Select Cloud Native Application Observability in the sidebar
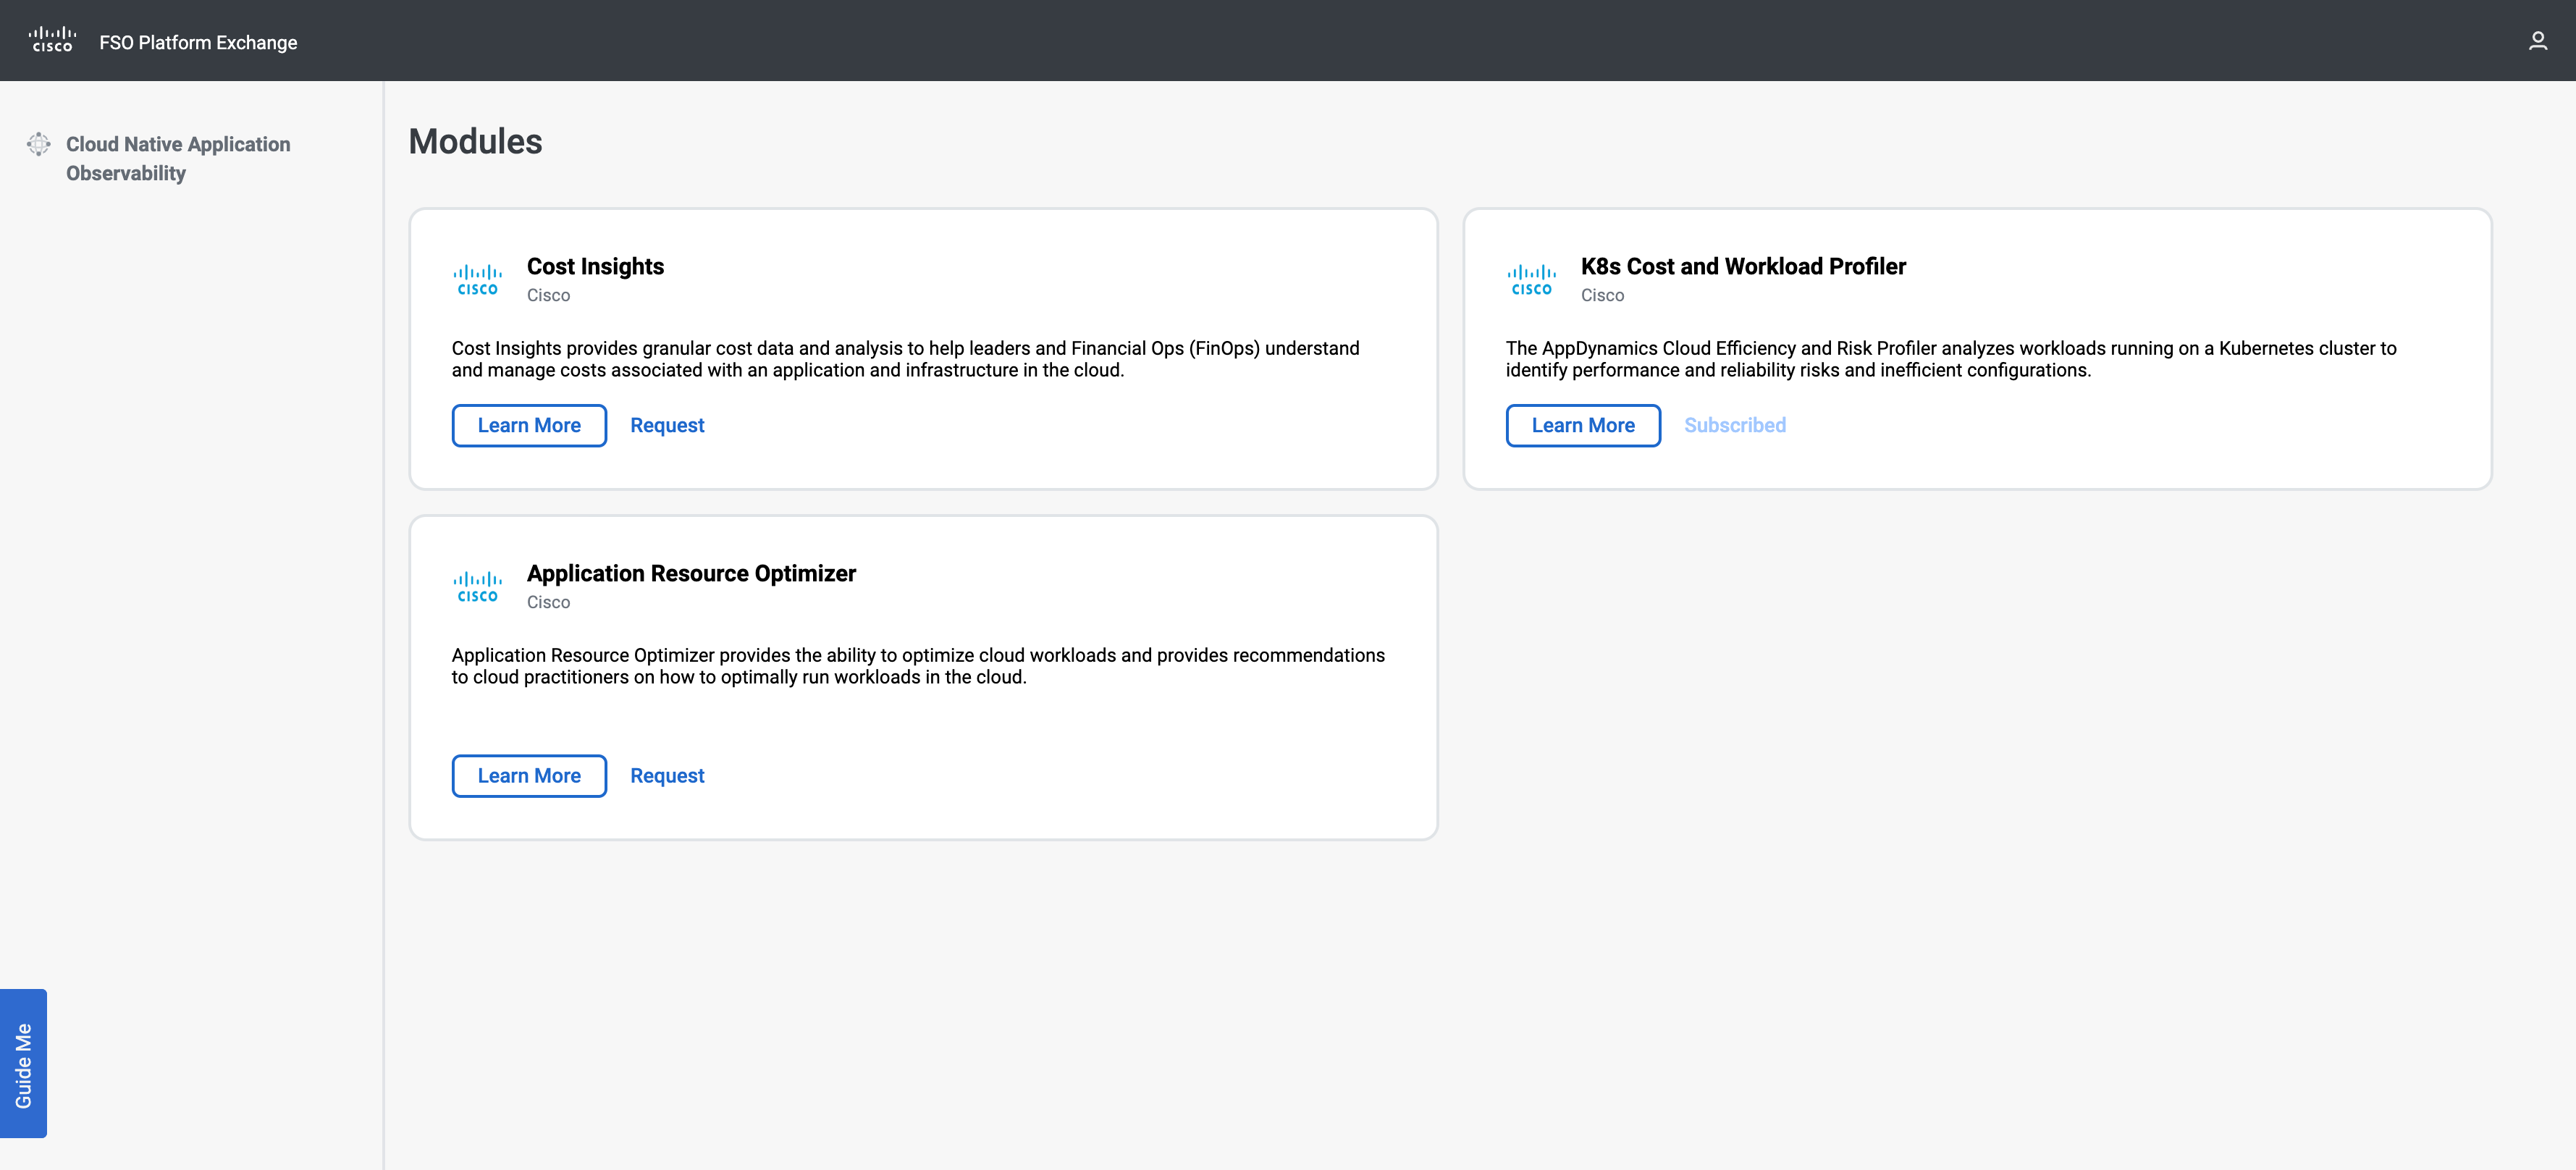 178,158
